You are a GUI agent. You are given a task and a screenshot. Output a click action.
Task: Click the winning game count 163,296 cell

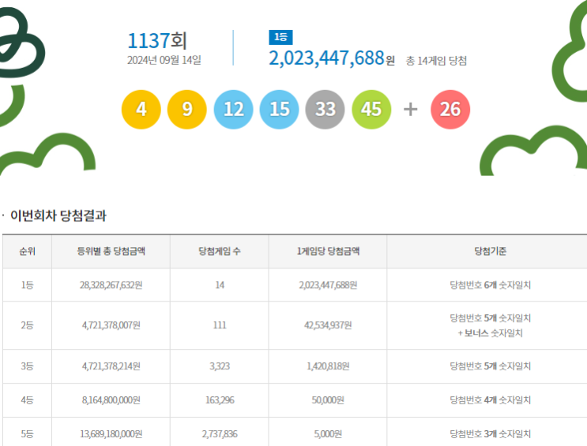(x=220, y=400)
